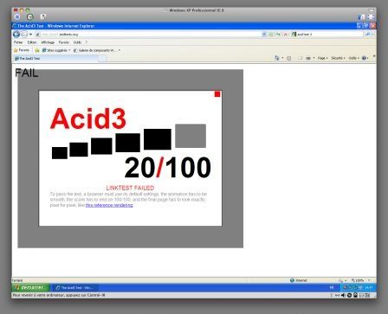This screenshot has width=388, height=314.
Task: Open the Outils command bar dropdown
Action: (x=354, y=58)
